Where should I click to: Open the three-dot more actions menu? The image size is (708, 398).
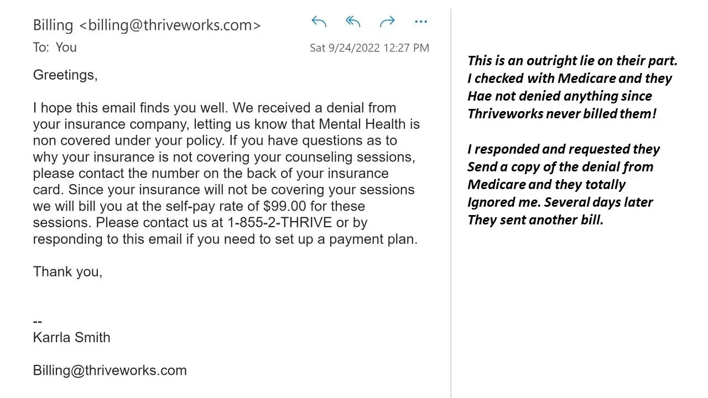421,22
